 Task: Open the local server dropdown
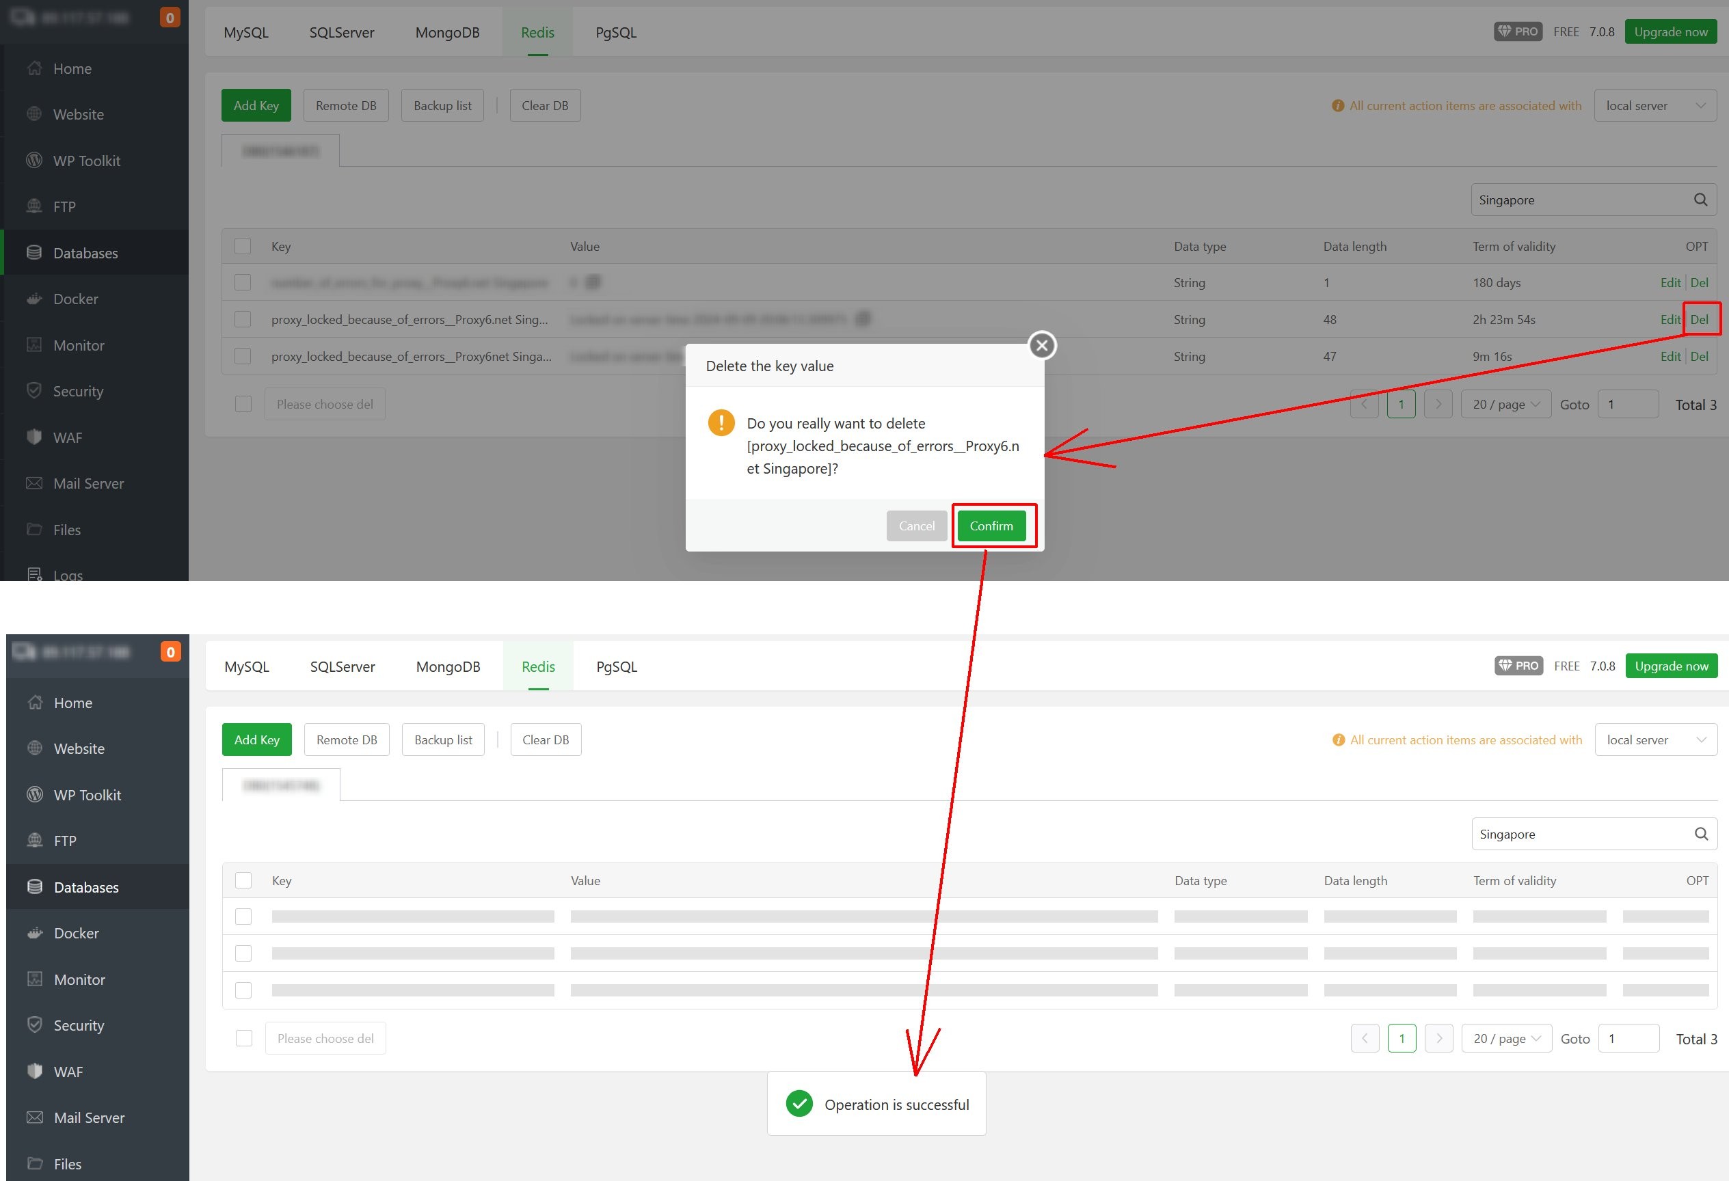coord(1654,105)
